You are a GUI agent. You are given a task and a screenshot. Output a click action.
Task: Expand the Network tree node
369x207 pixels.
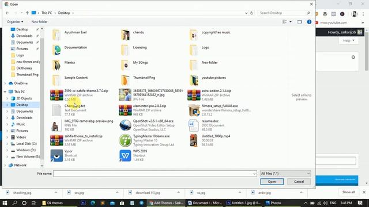pyautogui.click(x=5, y=165)
